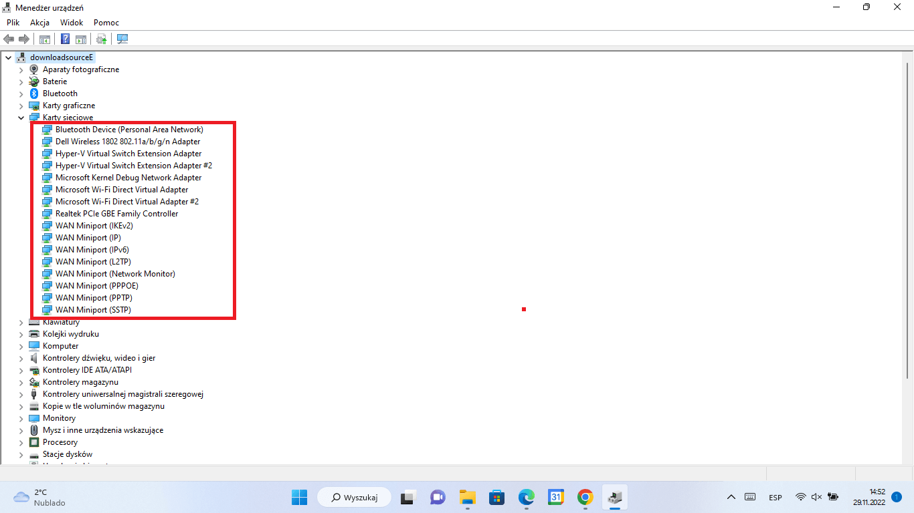Expand the Stacje dysków category
914x513 pixels.
pos(21,454)
